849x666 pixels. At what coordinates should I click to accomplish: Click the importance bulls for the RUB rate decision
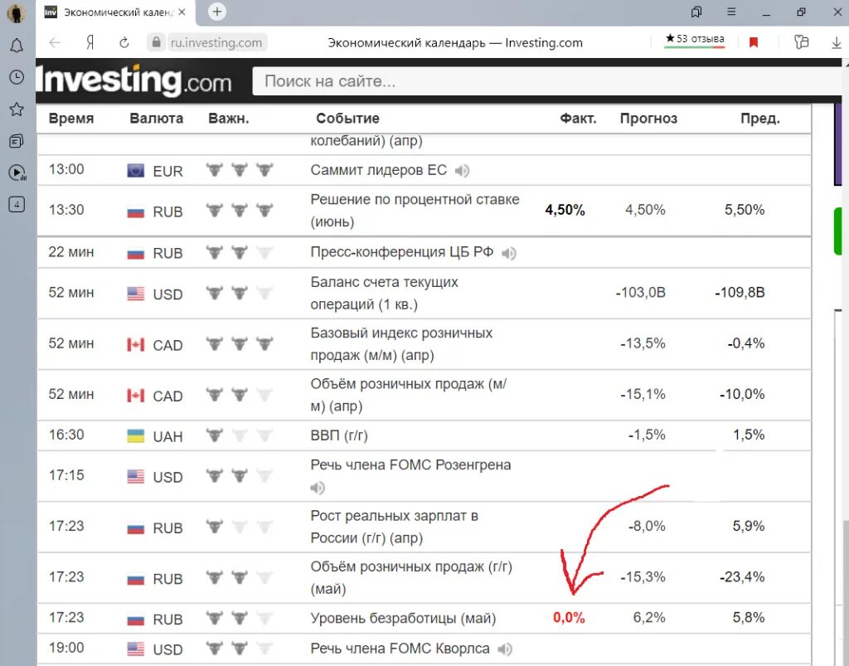240,211
